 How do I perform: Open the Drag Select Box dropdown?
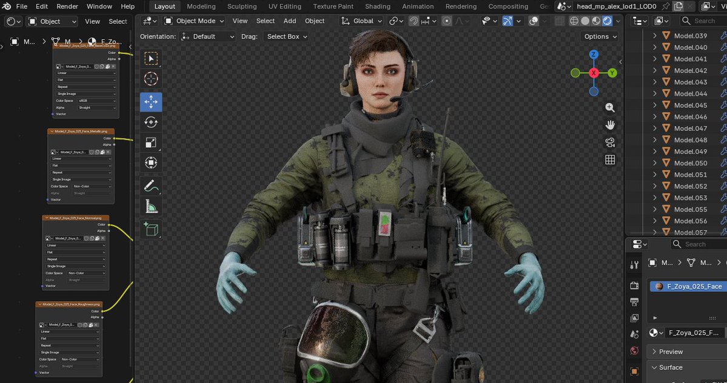[x=286, y=36]
